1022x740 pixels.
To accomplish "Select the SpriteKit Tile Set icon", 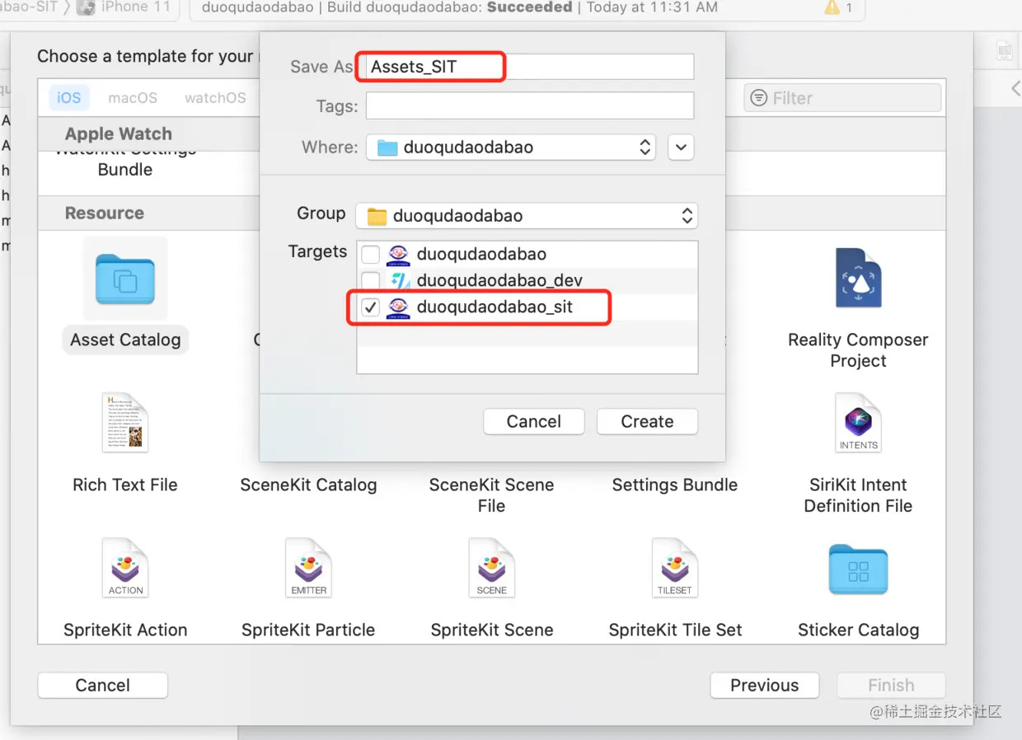I will 675,568.
